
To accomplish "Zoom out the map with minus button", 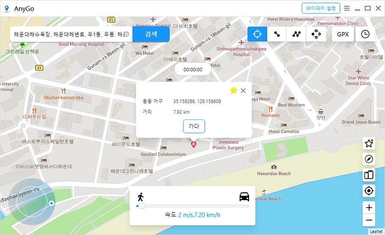I will pyautogui.click(x=369, y=220).
